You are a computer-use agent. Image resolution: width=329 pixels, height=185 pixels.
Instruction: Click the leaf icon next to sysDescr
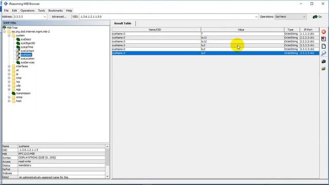coord(19,39)
